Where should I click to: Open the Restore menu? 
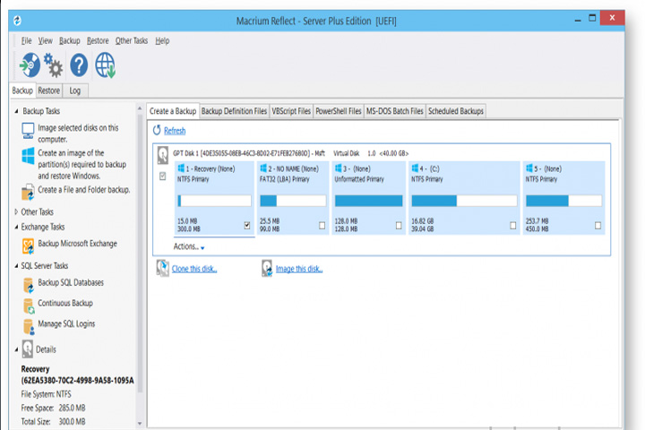(x=98, y=40)
